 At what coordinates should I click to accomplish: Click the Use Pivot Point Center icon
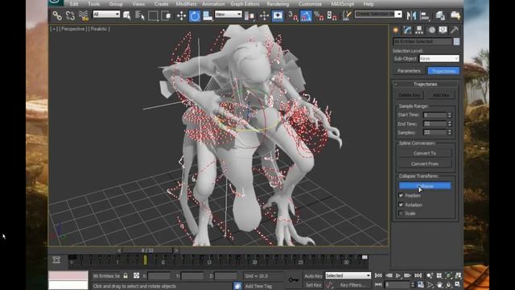coord(249,16)
